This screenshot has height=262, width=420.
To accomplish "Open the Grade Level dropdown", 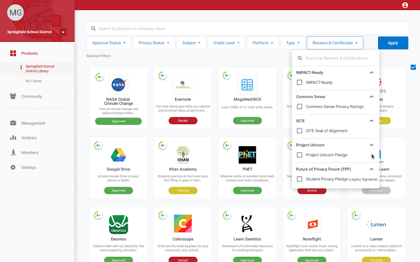I will 226,43.
